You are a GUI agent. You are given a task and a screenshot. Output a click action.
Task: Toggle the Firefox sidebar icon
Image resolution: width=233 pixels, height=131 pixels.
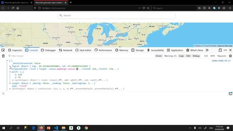pos(205,8)
